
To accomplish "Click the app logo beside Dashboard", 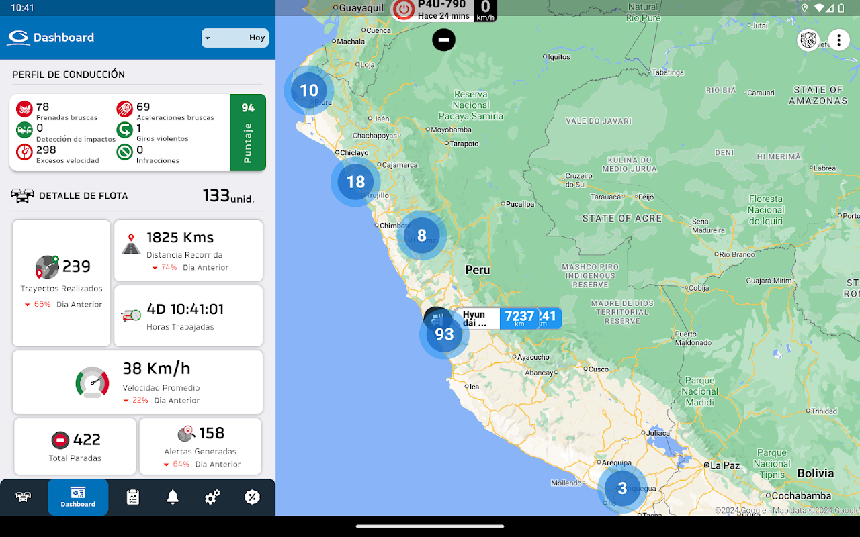I will 19,38.
